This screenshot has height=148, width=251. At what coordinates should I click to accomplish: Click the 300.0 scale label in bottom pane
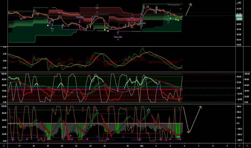coord(239,106)
